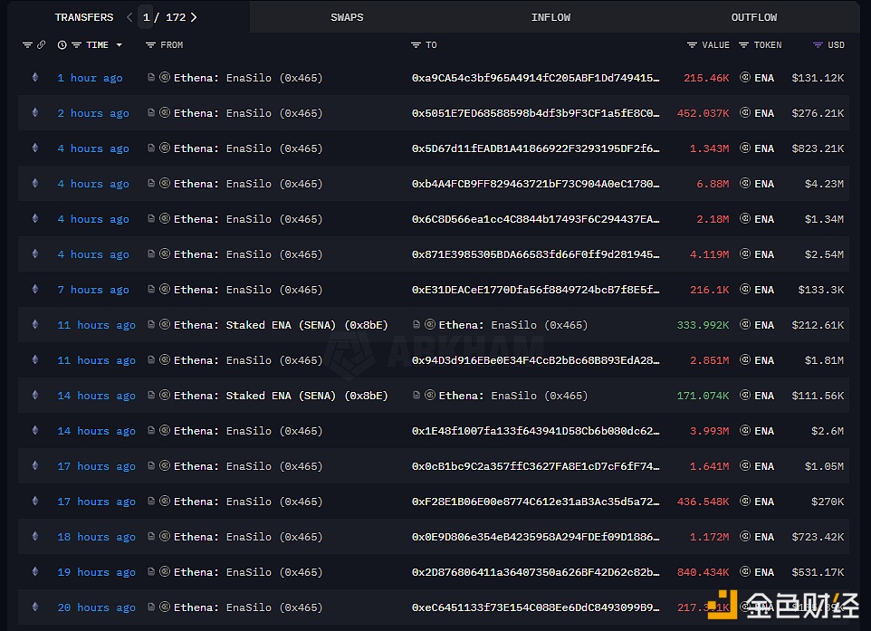The image size is (871, 631).
Task: Click the contract document icon in first row
Action: click(x=151, y=78)
